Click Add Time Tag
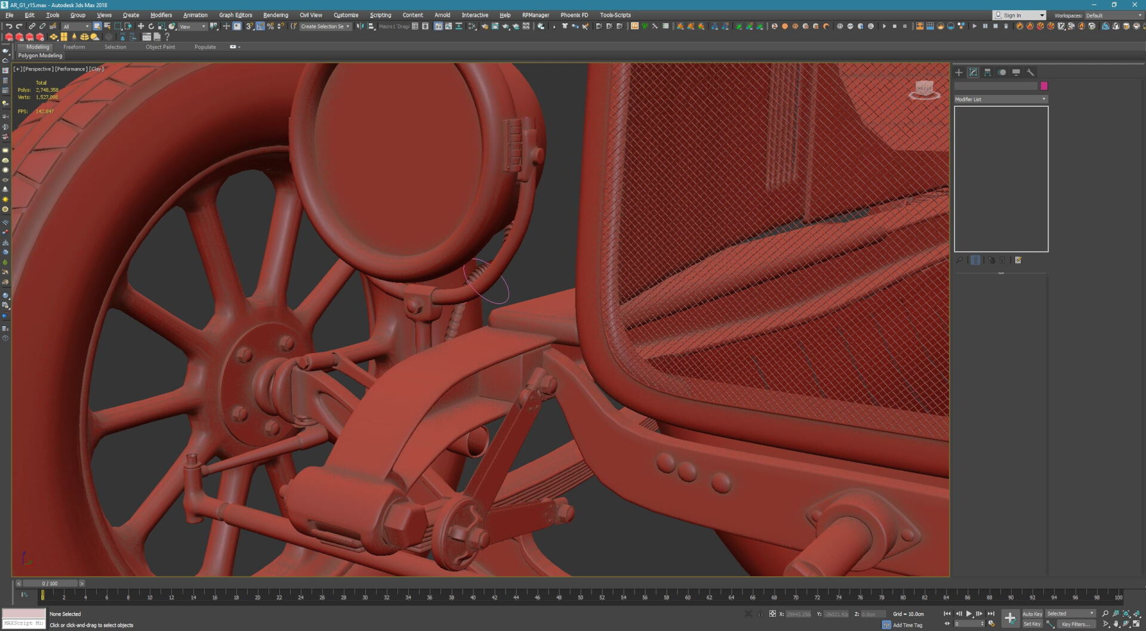Screen dimensions: 1146x631 pyautogui.click(x=908, y=625)
